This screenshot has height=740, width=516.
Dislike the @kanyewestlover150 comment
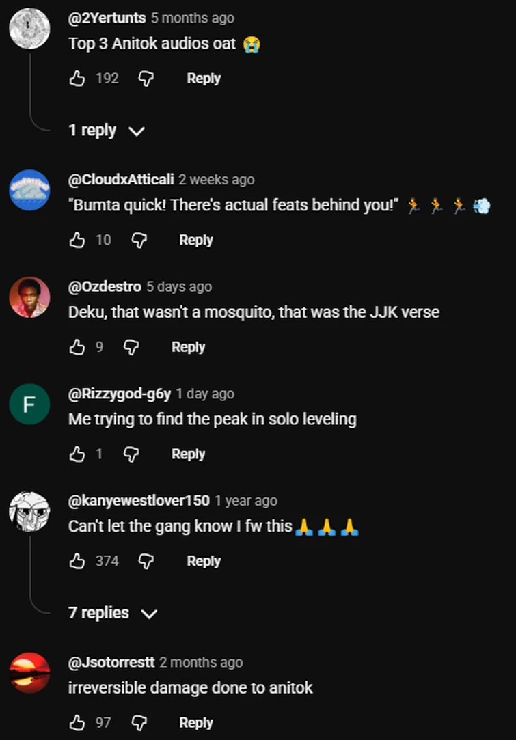(146, 561)
